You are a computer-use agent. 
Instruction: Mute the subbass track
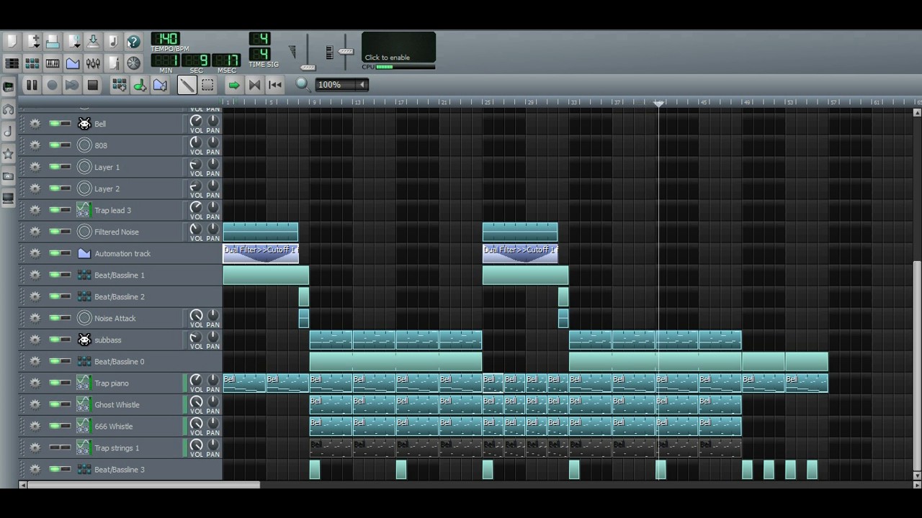[x=55, y=340]
